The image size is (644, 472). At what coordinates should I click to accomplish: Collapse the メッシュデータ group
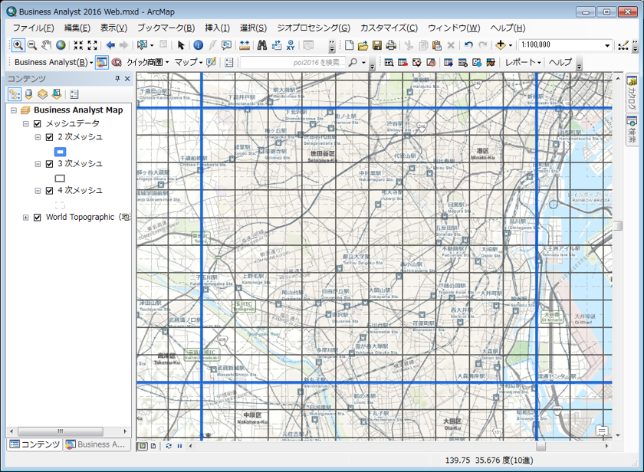(x=25, y=123)
